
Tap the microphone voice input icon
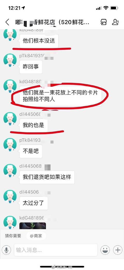pyautogui.click(x=6, y=250)
